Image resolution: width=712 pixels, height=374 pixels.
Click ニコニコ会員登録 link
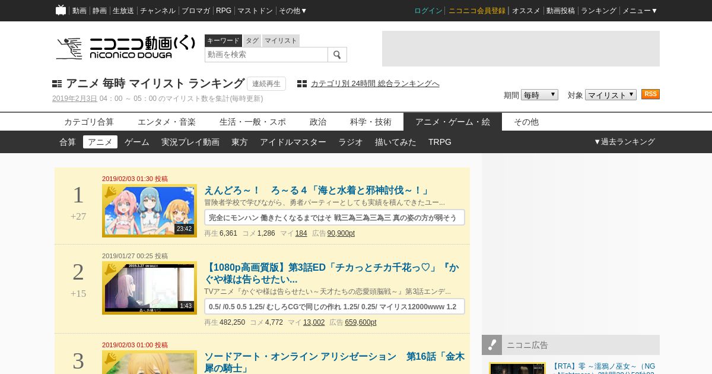tap(477, 11)
